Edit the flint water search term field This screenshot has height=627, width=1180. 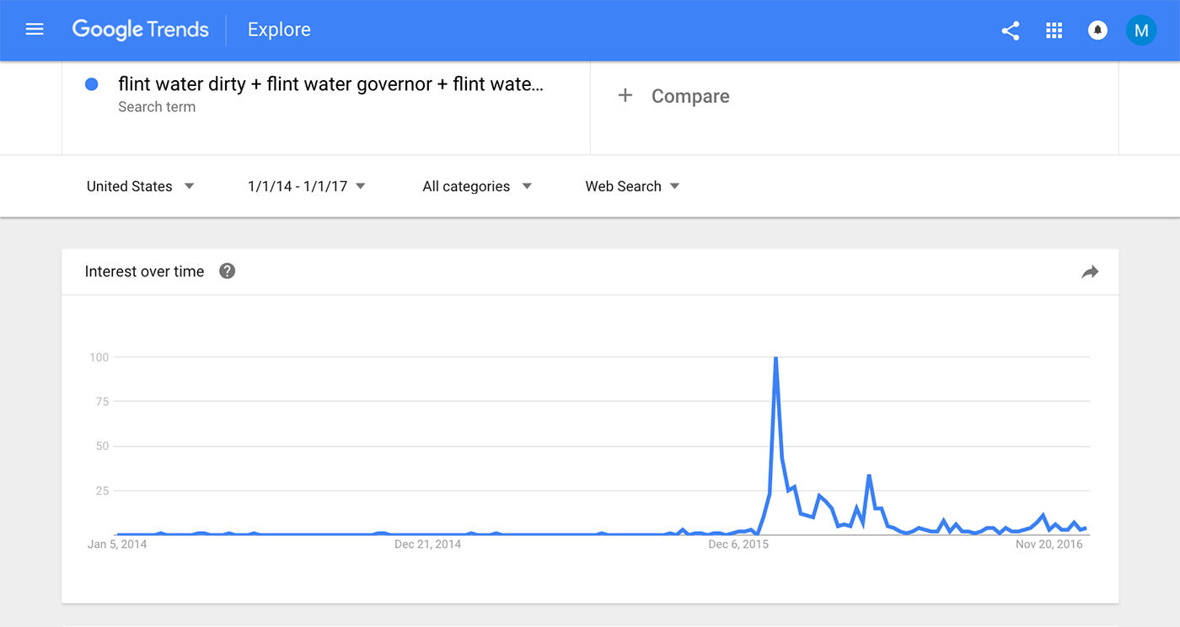pyautogui.click(x=330, y=84)
